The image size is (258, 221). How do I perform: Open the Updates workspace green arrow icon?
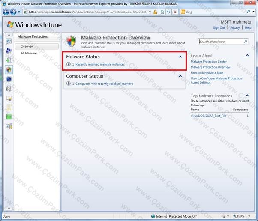click(x=9, y=60)
